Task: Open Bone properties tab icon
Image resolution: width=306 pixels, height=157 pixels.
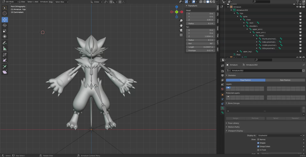Action: tap(223, 113)
